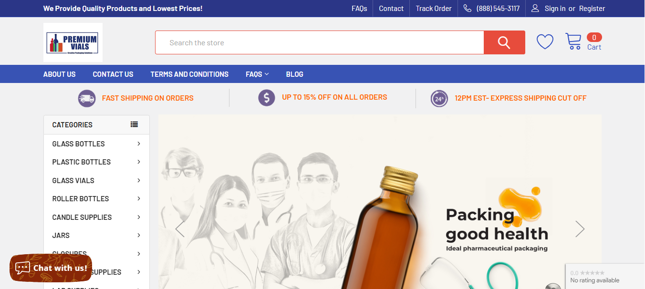
Task: Click the search magnifier icon
Action: click(504, 42)
